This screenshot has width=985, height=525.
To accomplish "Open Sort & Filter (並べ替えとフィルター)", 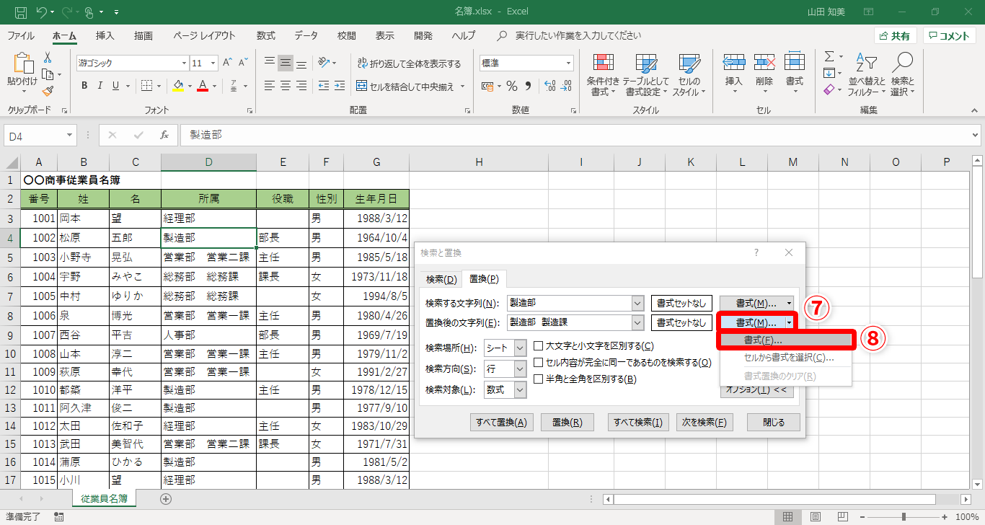I will (867, 75).
